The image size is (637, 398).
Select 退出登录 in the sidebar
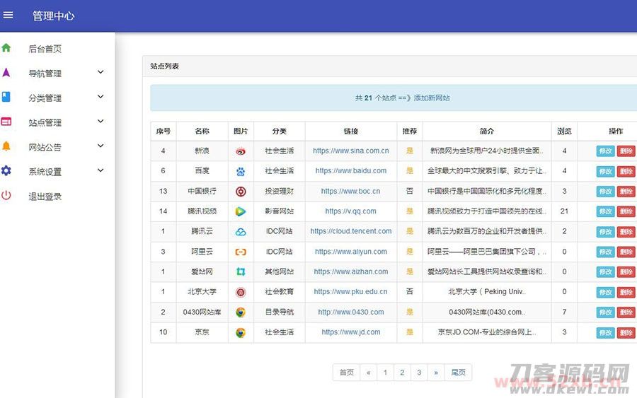coord(45,197)
